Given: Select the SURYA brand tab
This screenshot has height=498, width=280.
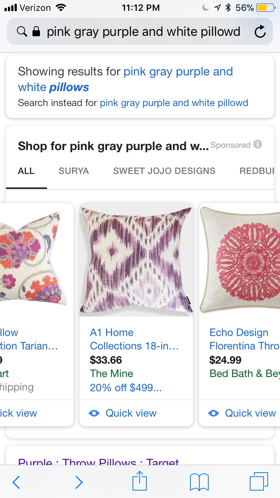Looking at the screenshot, I should click(74, 171).
